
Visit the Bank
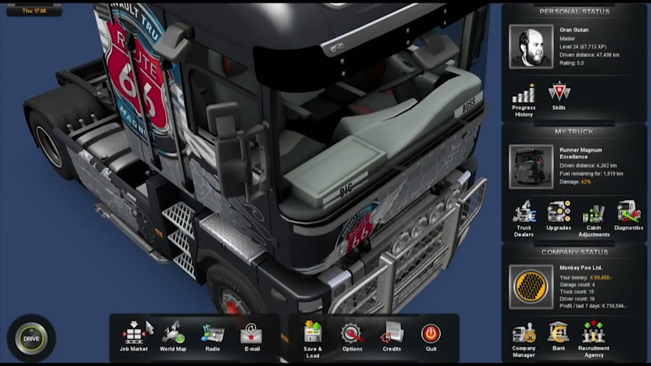(x=558, y=335)
